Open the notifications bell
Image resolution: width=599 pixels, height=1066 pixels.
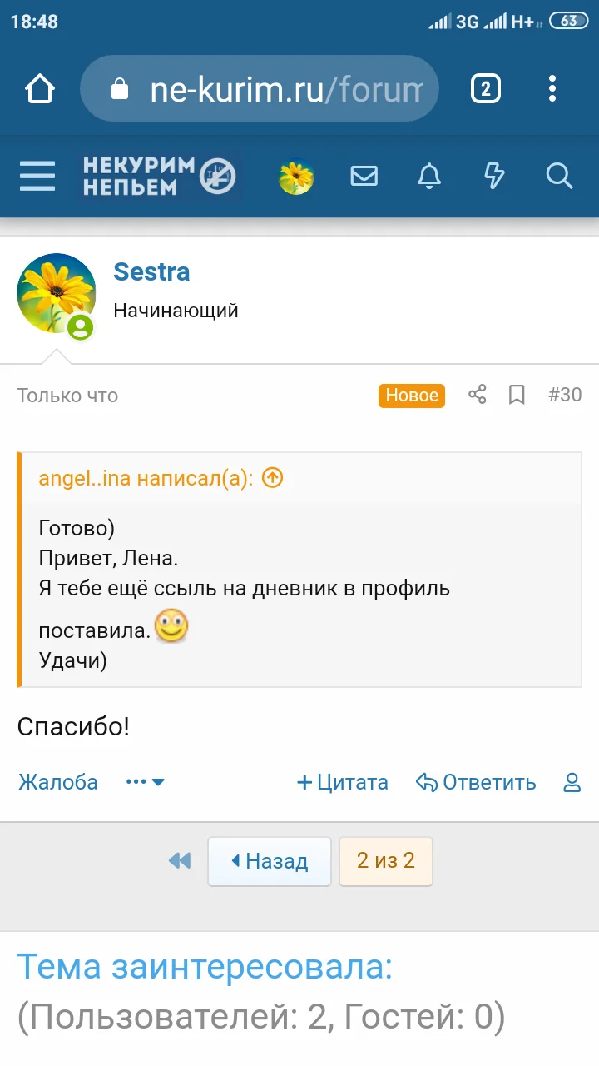click(x=429, y=177)
